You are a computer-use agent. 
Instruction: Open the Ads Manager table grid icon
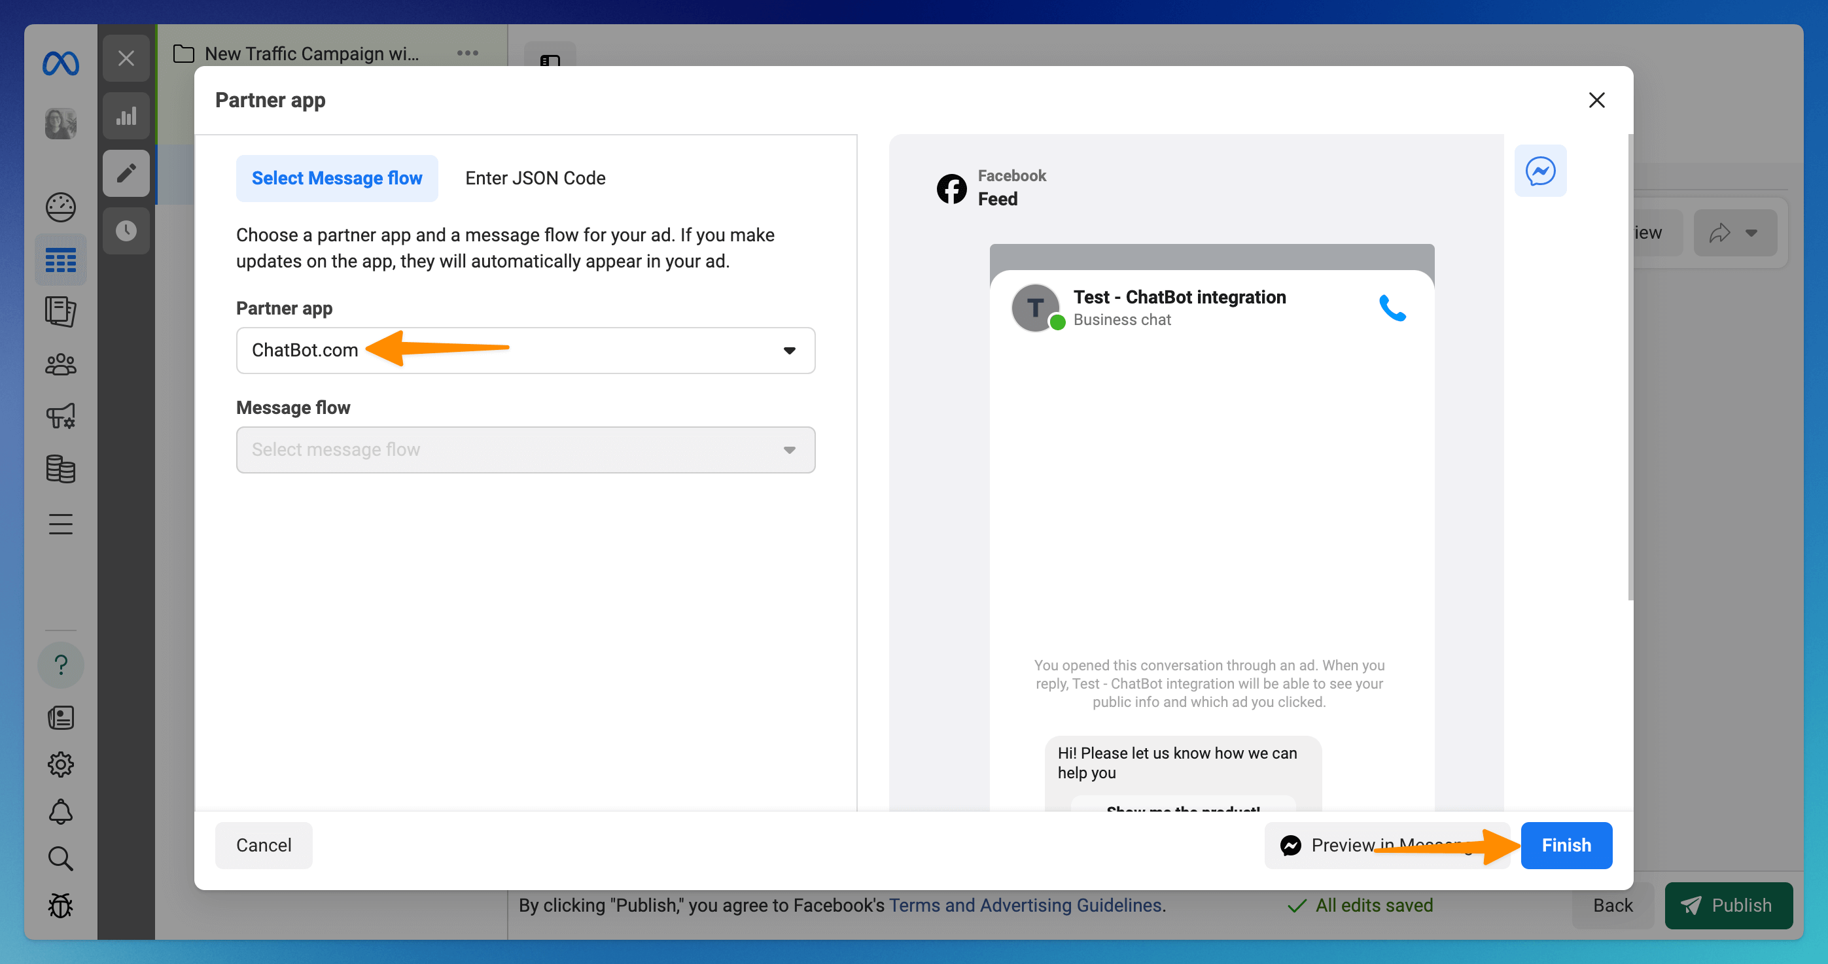(x=60, y=260)
